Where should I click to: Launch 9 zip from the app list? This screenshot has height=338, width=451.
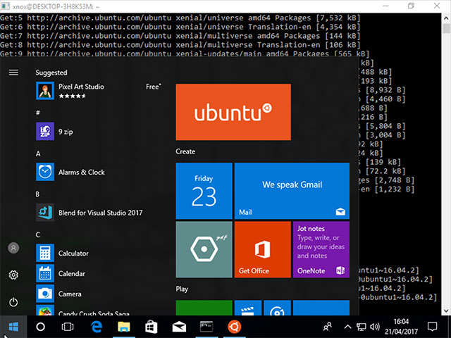click(98, 132)
